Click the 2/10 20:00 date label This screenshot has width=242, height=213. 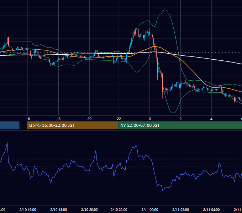(89, 209)
